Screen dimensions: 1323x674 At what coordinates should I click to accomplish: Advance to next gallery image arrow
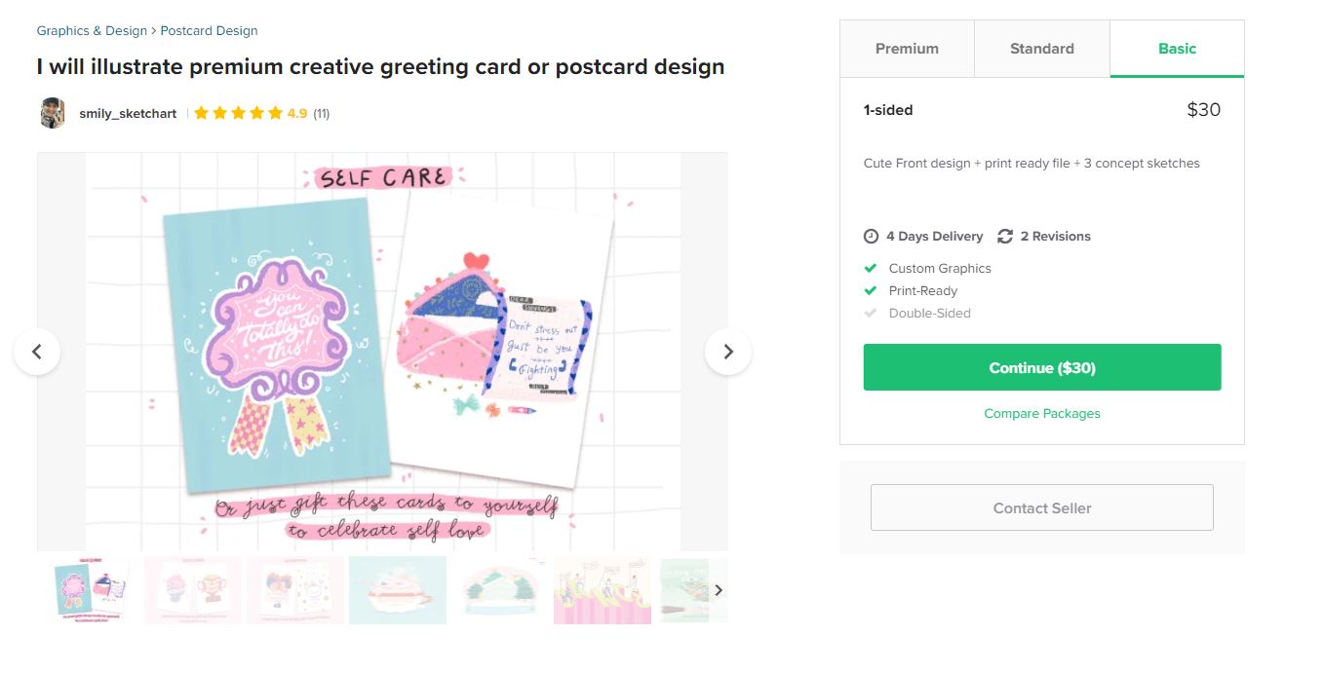coord(728,352)
